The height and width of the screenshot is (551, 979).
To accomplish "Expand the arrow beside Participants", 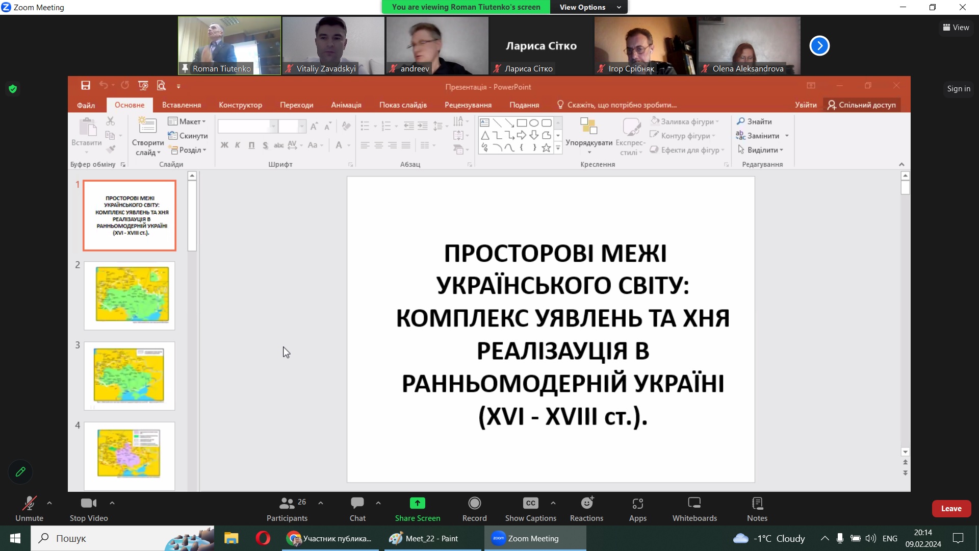I will (x=321, y=503).
